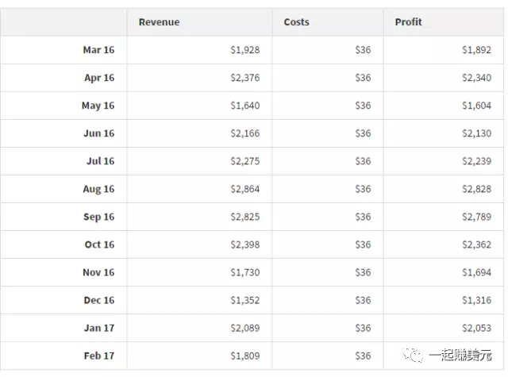
Task: Select the $2,053 profit cell
Action: click(477, 328)
